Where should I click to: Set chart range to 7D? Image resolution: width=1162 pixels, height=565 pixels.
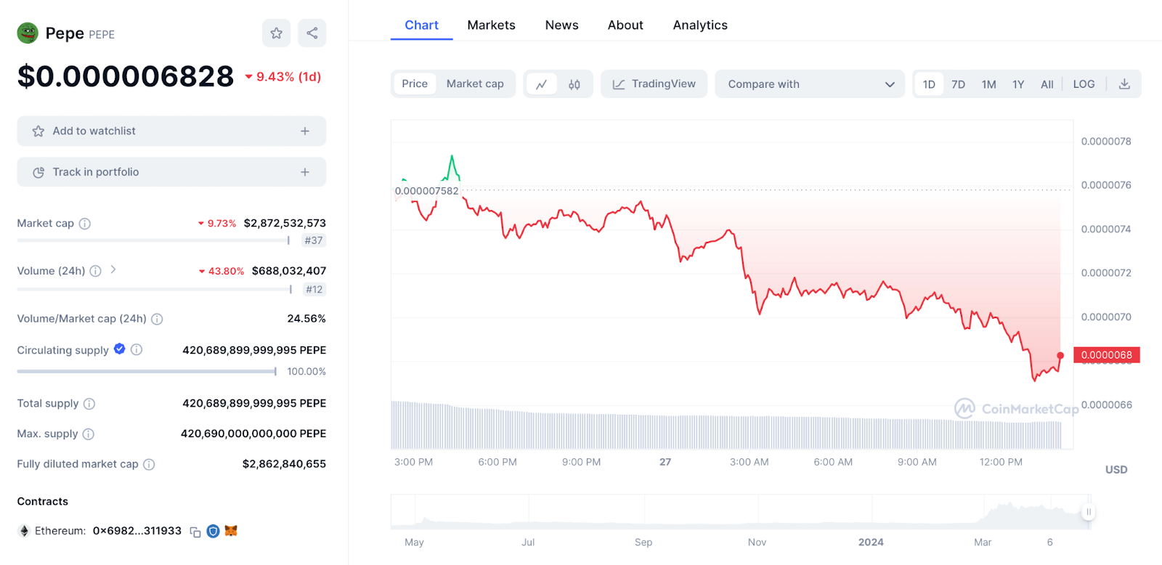pyautogui.click(x=959, y=84)
